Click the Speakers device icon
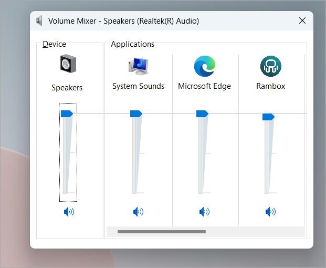 pyautogui.click(x=68, y=64)
